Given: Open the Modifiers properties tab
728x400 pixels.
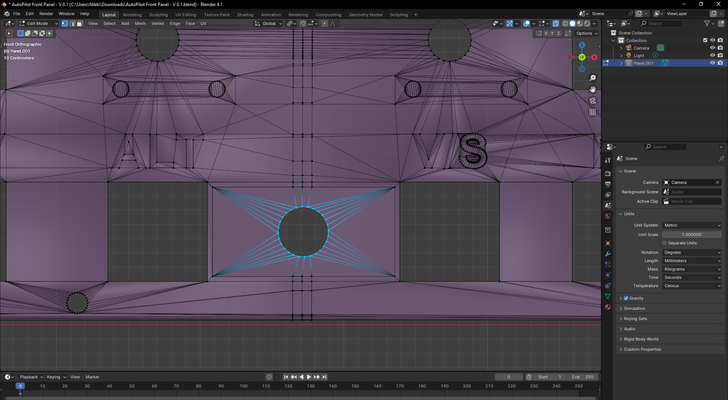Looking at the screenshot, I should 608,254.
